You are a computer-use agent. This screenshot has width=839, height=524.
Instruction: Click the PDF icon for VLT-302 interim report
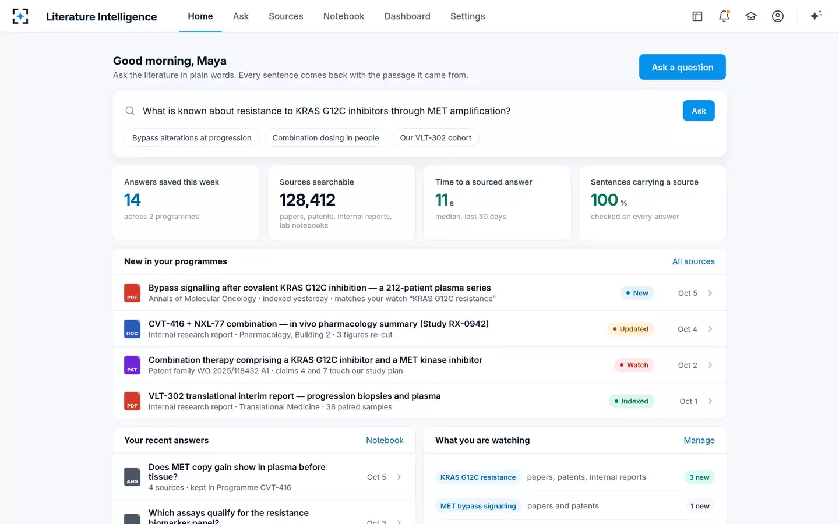pos(132,401)
